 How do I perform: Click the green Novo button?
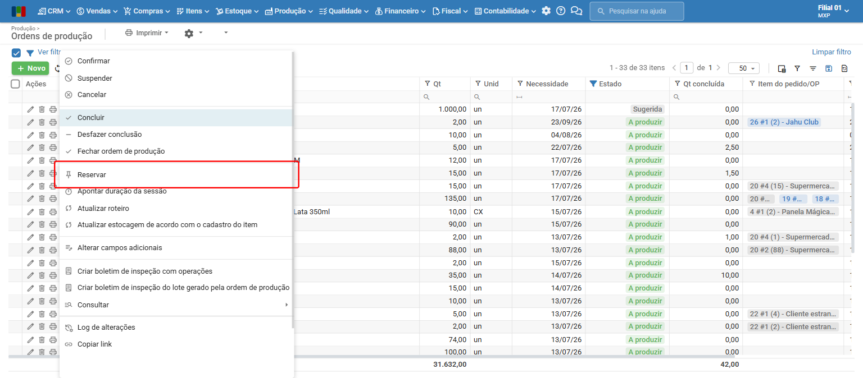tap(30, 68)
